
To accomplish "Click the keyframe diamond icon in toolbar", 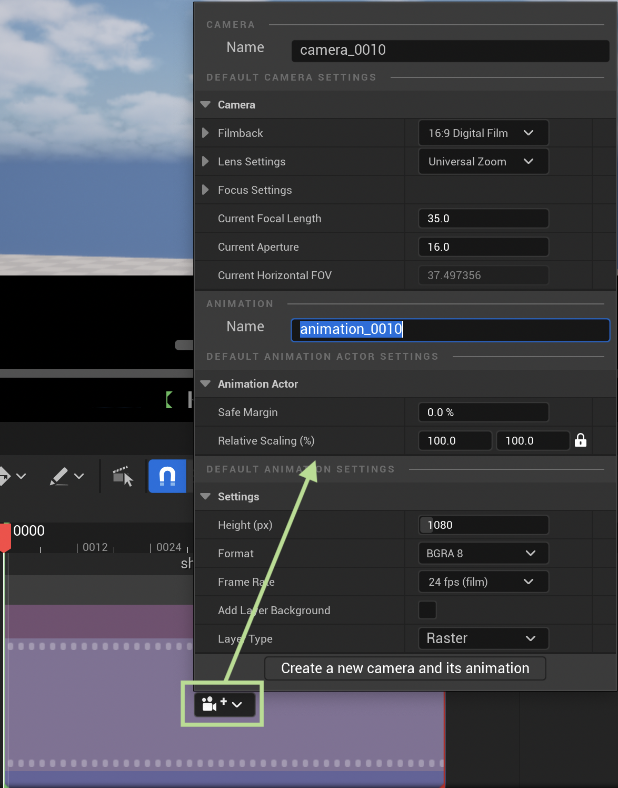I will [4, 476].
